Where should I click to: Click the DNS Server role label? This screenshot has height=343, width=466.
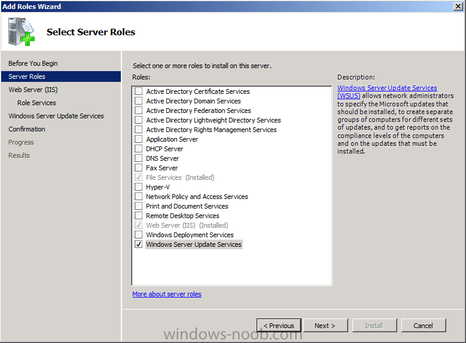pyautogui.click(x=162, y=158)
